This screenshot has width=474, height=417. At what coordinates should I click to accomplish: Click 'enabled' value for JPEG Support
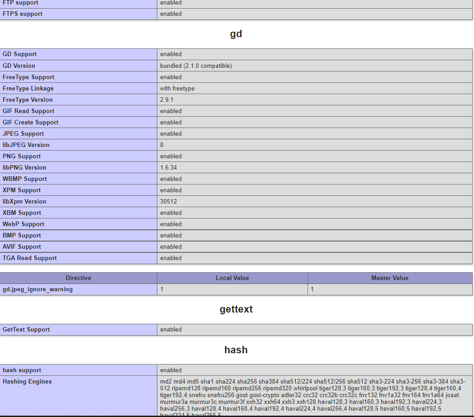tap(171, 134)
